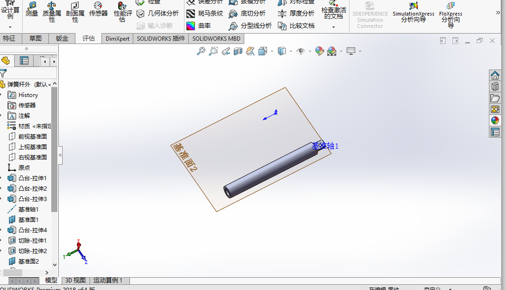Open Parting Line Analysis (分型线分析)

(x=250, y=26)
